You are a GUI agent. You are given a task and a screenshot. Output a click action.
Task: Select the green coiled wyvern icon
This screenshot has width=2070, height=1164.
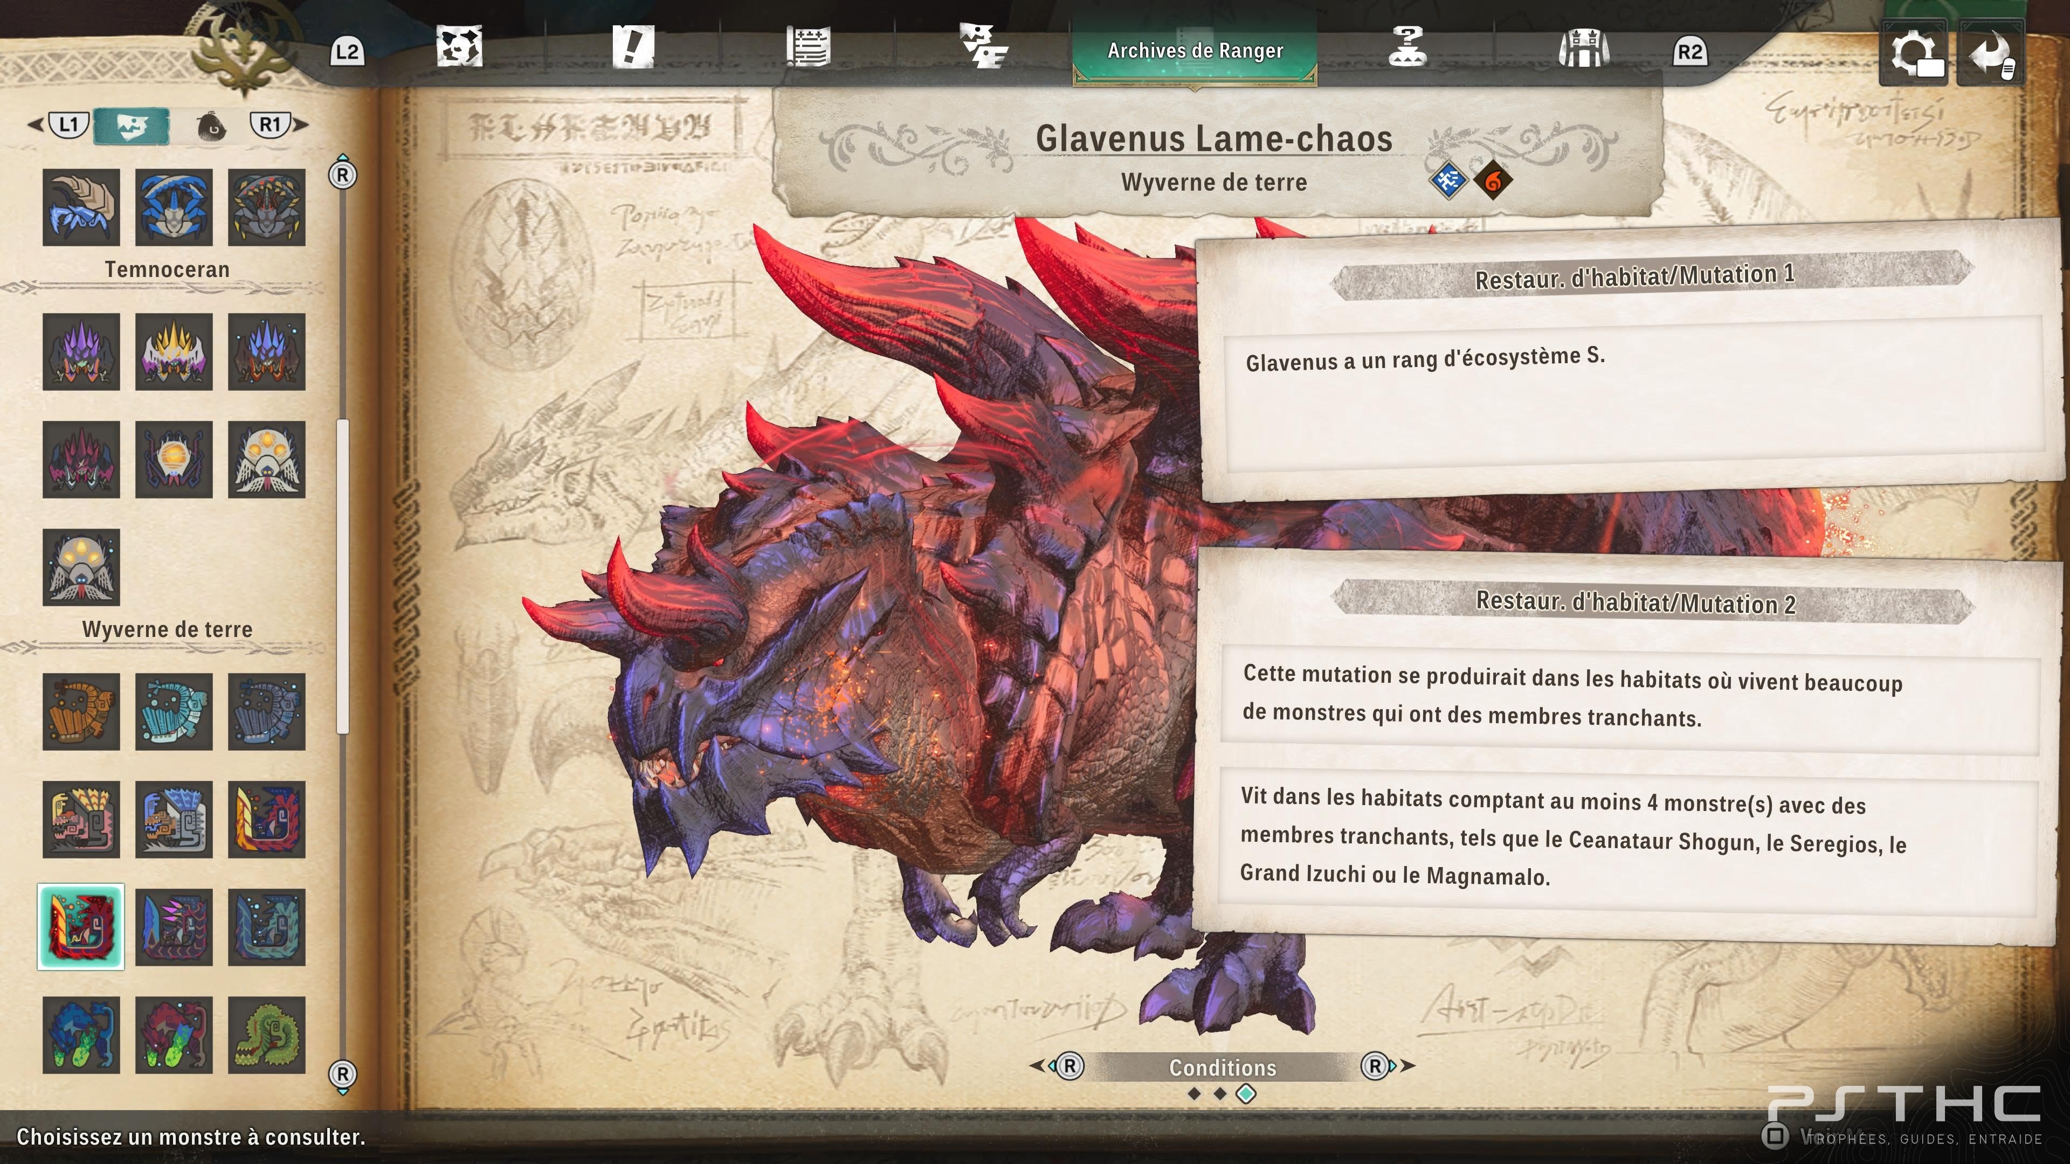(267, 1035)
